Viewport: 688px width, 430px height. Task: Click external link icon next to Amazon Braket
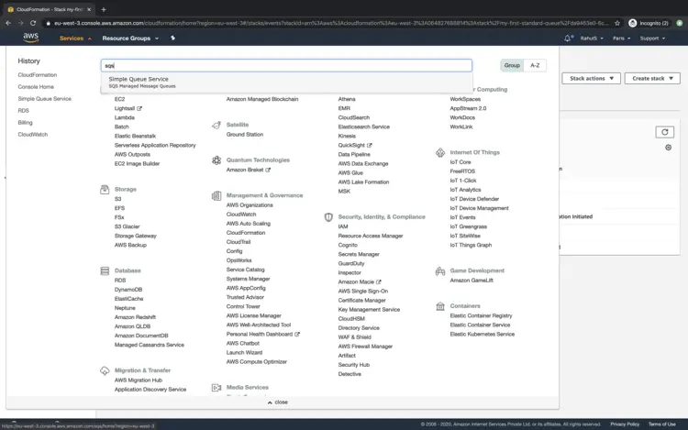pyautogui.click(x=268, y=170)
